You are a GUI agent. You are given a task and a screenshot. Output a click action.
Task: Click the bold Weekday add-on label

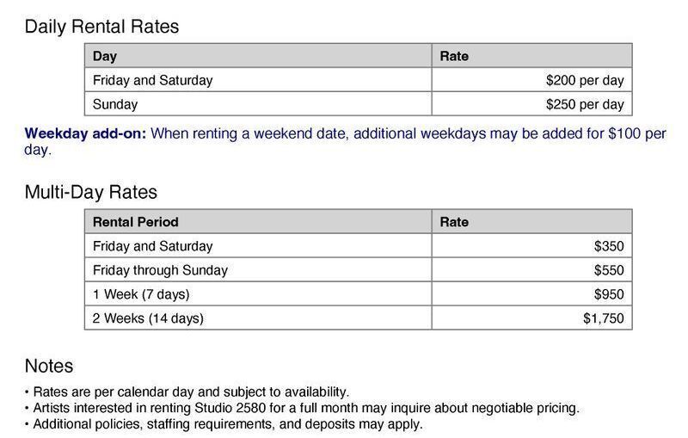click(x=85, y=134)
